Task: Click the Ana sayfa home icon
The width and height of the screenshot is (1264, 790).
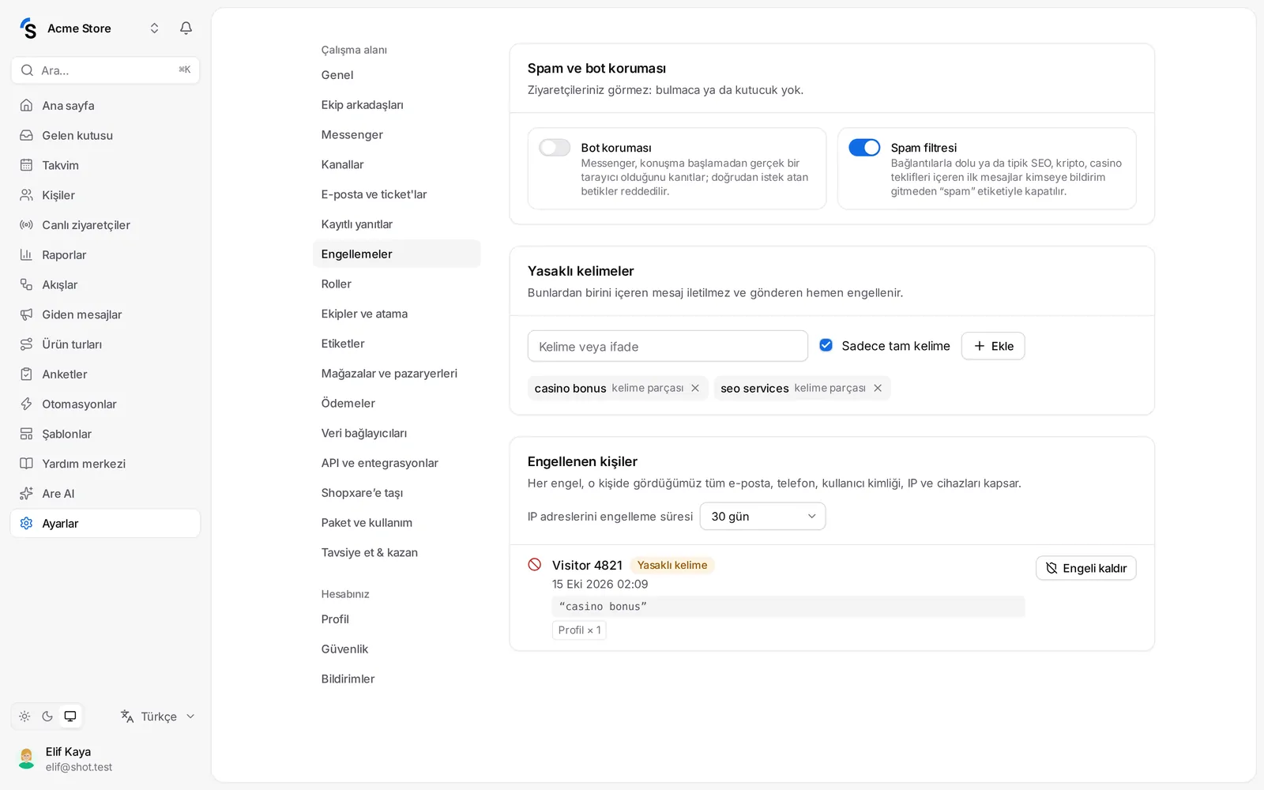Action: point(26,105)
